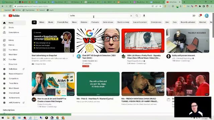Clear the search box with the X icon
The height and width of the screenshot is (120, 214).
131,16
